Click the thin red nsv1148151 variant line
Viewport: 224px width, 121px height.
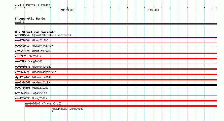click(x=135, y=111)
